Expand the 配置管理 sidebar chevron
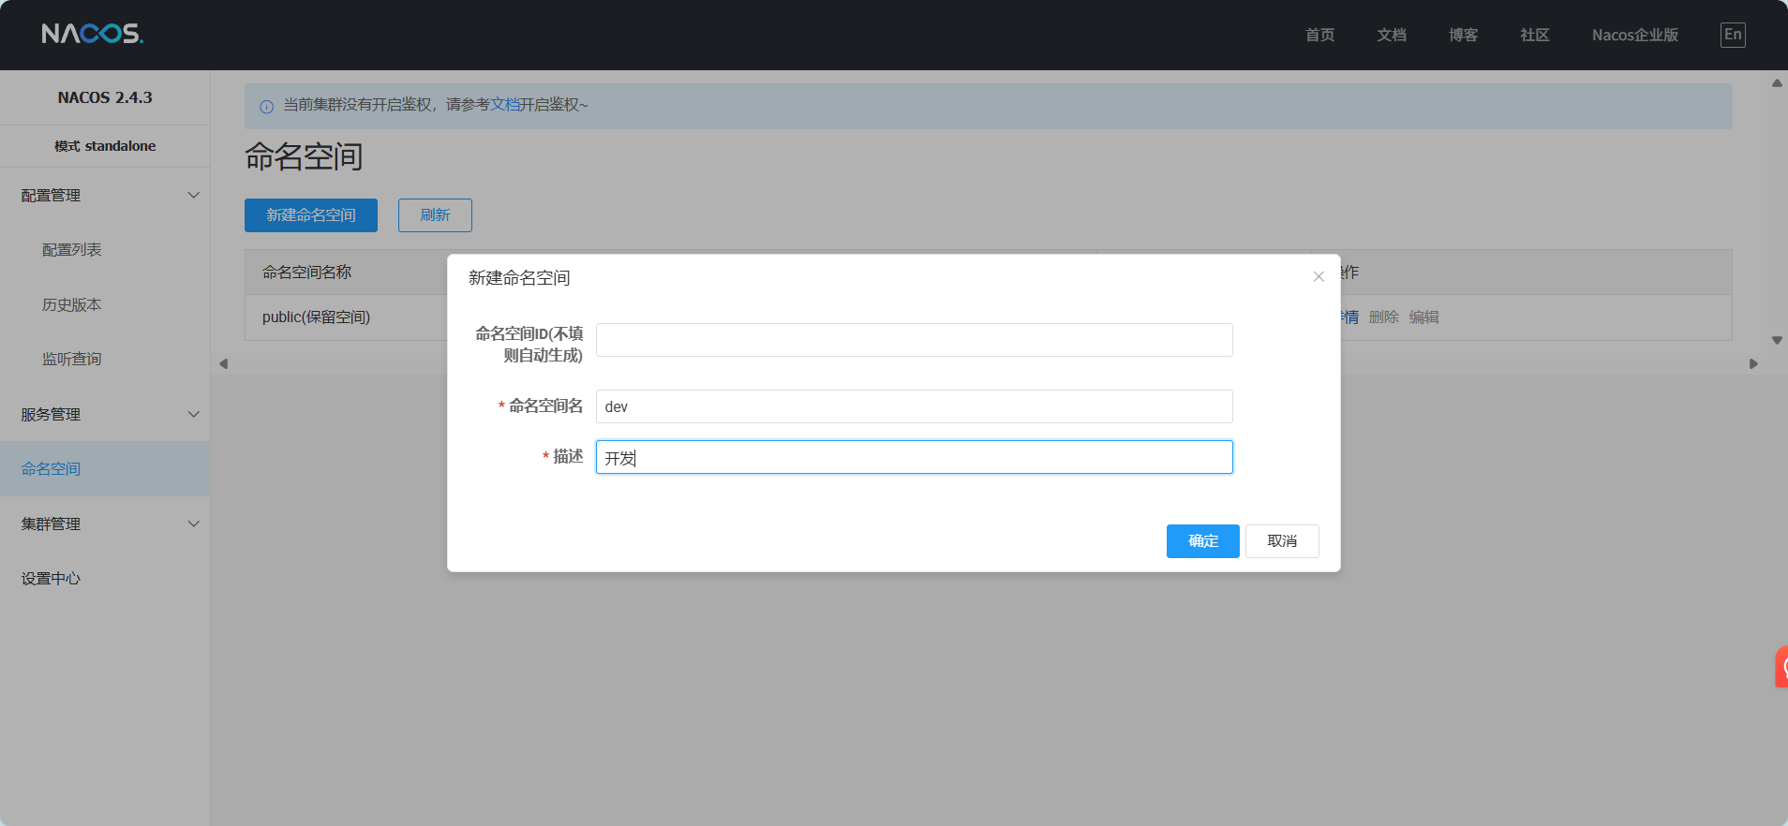 (194, 196)
